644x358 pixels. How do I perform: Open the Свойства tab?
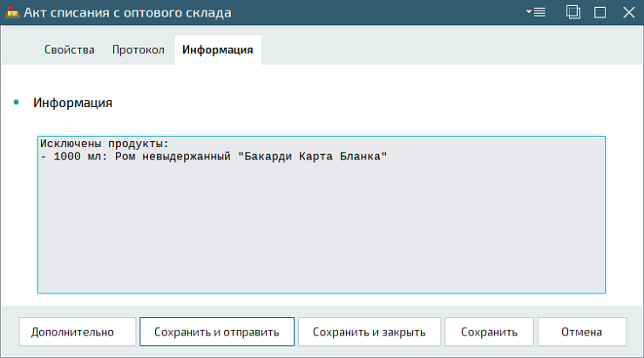click(x=70, y=50)
